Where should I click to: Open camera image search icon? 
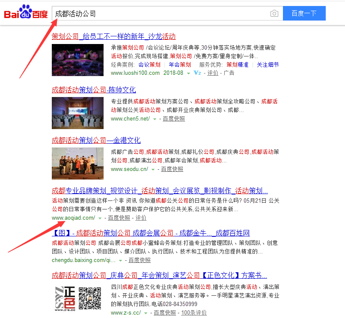pos(274,13)
